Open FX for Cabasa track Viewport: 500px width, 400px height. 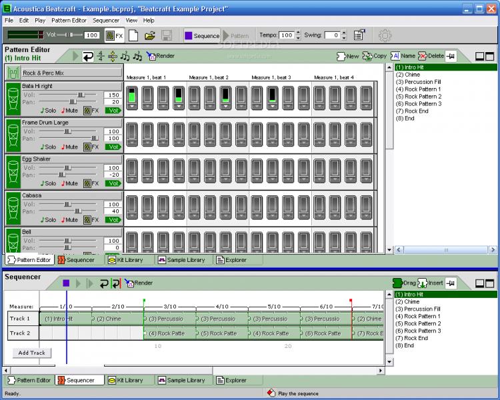[91, 220]
